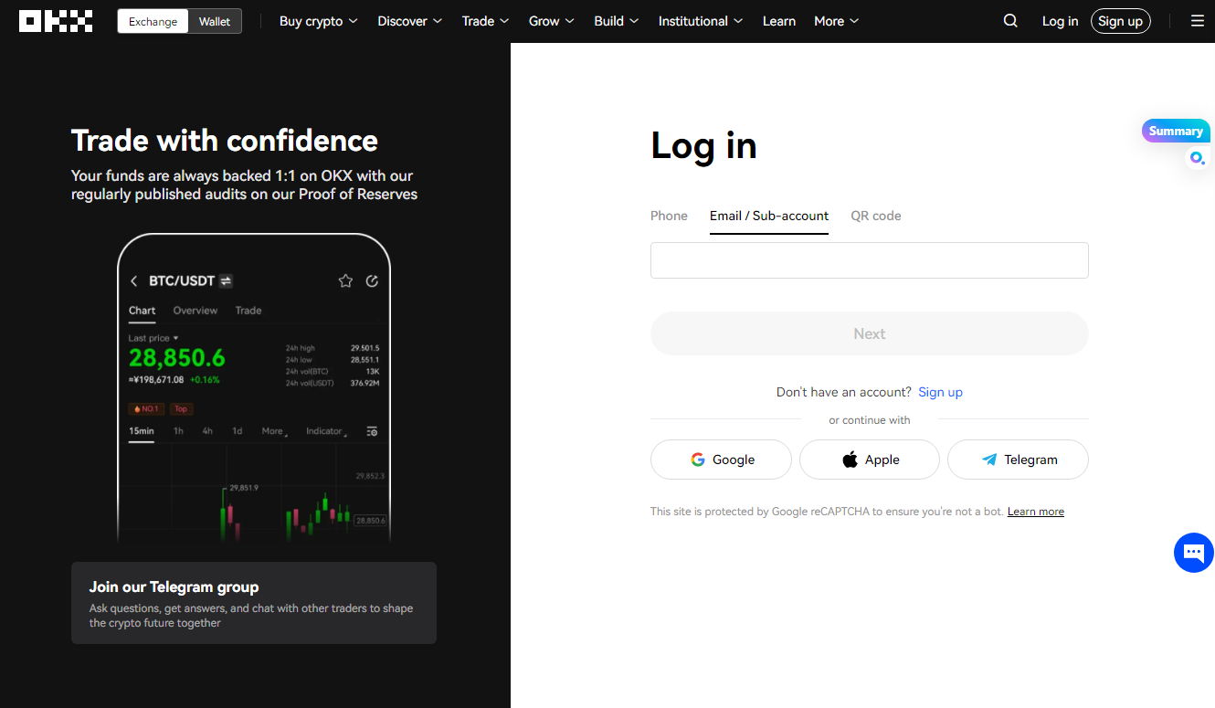The height and width of the screenshot is (708, 1215).
Task: Click chart settings icon beside Indicator
Action: click(x=372, y=431)
